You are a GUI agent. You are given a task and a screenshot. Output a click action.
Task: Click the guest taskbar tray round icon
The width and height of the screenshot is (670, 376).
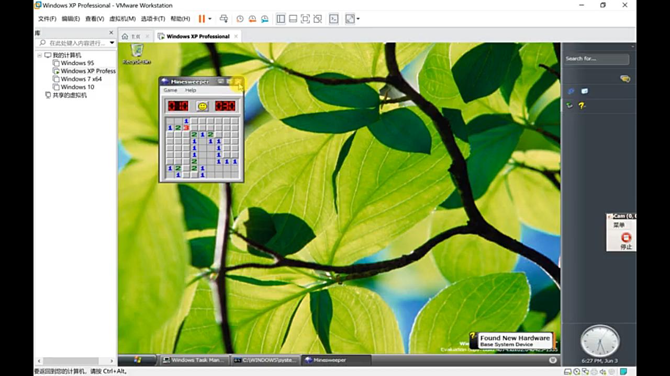click(x=553, y=360)
